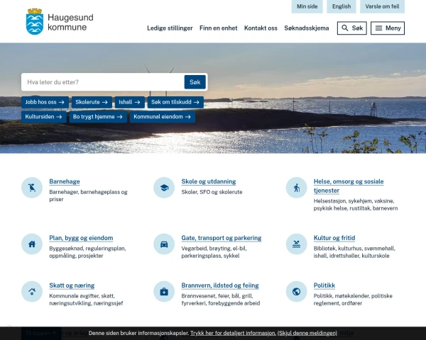Image resolution: width=426 pixels, height=340 pixels.
Task: Click the Skatt og næring icon
Action: 32,291
